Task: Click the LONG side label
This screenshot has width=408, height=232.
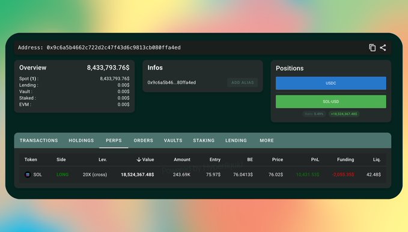Action: coord(62,175)
